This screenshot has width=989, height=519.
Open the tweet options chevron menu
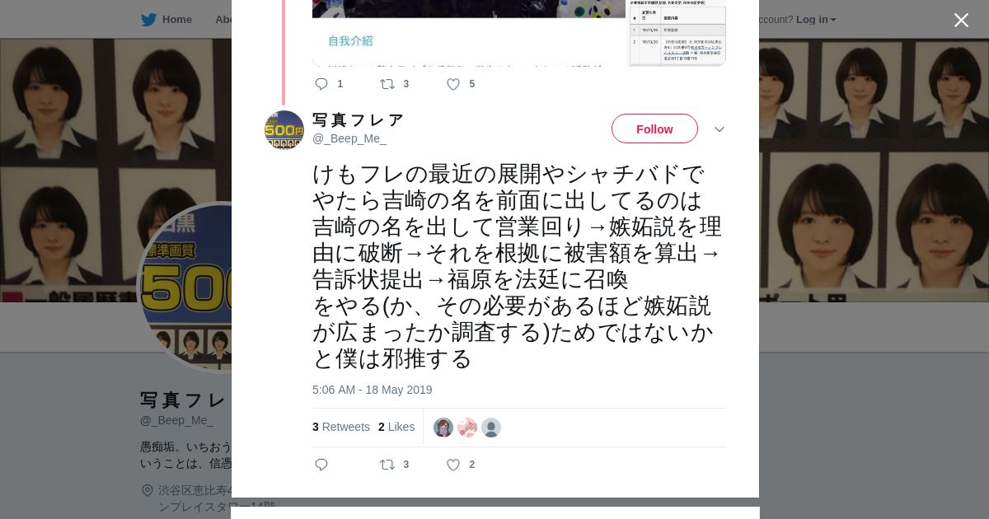(719, 129)
